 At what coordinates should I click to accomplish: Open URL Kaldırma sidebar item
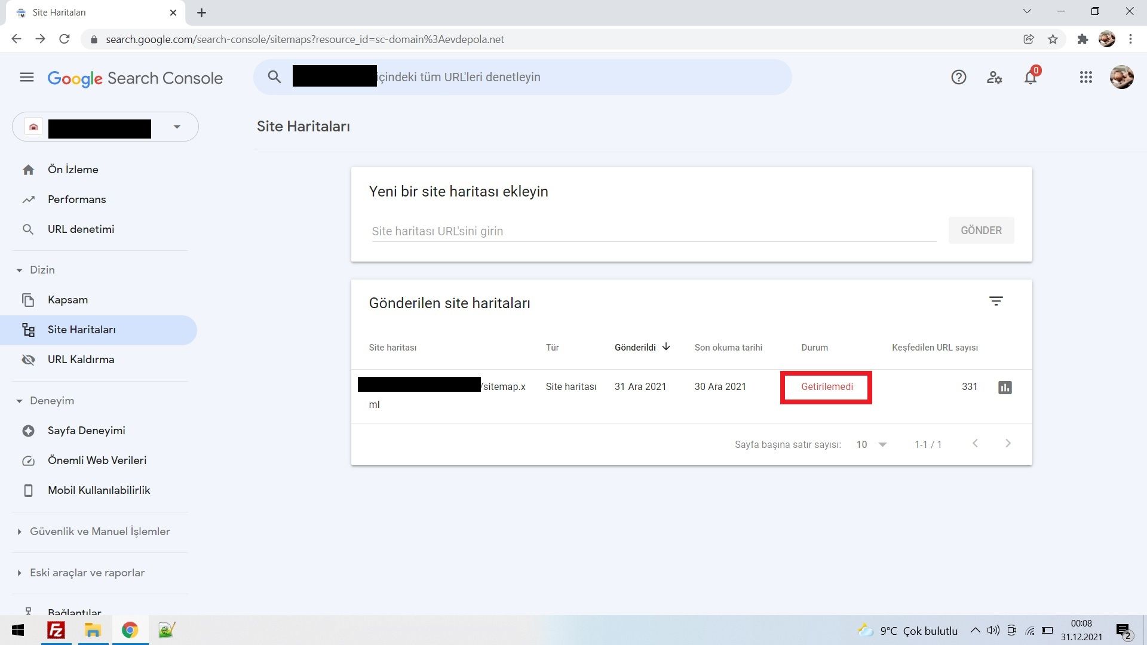click(x=81, y=360)
